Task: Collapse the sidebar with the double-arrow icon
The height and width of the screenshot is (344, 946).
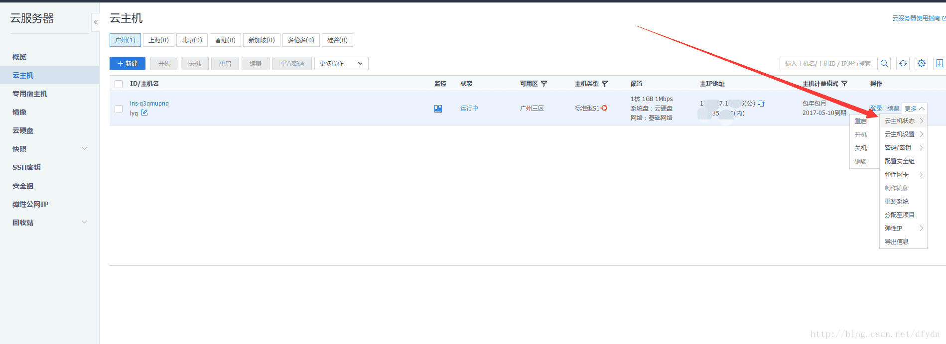Action: pyautogui.click(x=96, y=22)
